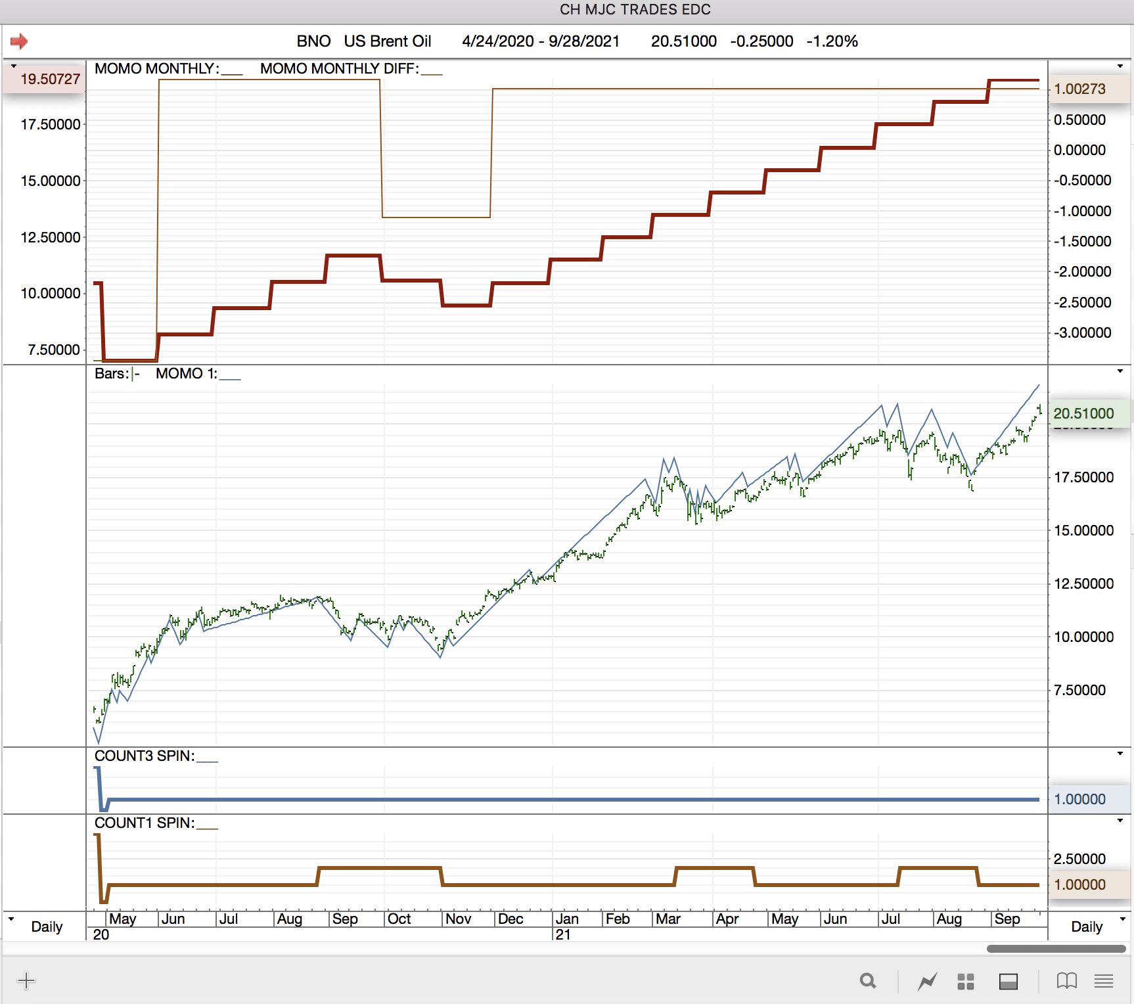Click the -3.00000 axis value
The width and height of the screenshot is (1134, 1004).
click(x=1083, y=332)
